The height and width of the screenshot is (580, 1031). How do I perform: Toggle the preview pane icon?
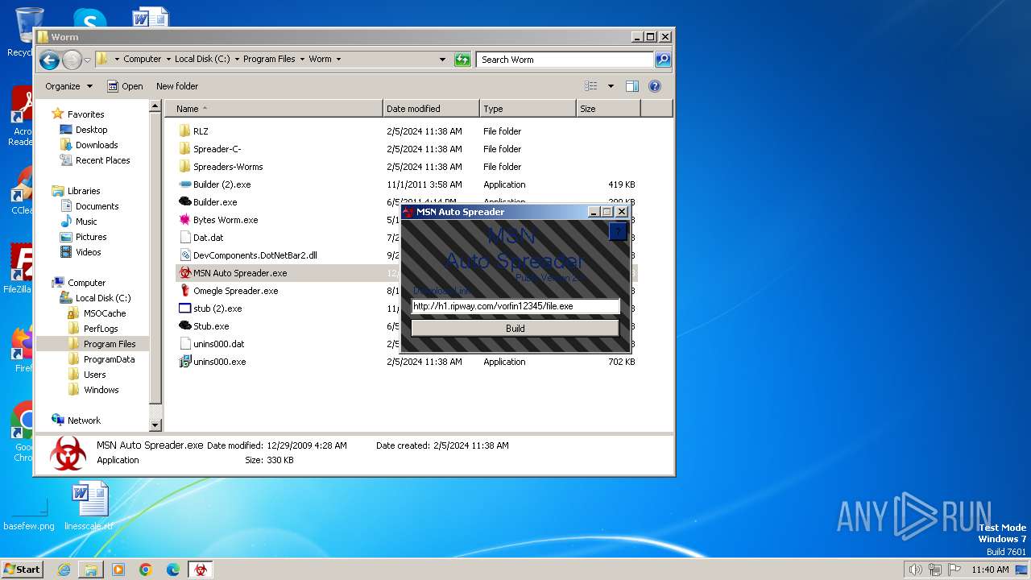pos(632,86)
